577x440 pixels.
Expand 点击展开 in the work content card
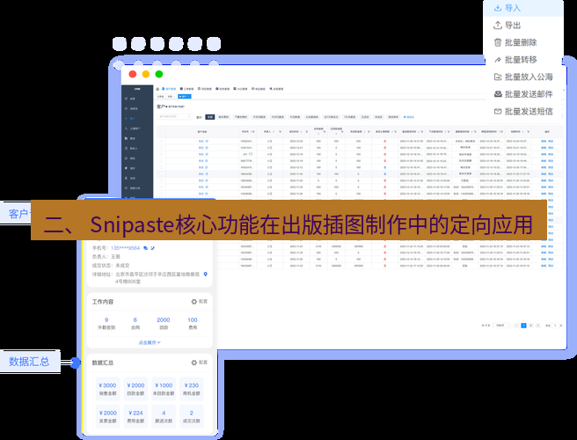coord(150,342)
